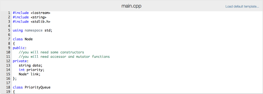Select the main.cpp file title
The image size is (263, 94).
click(131, 6)
